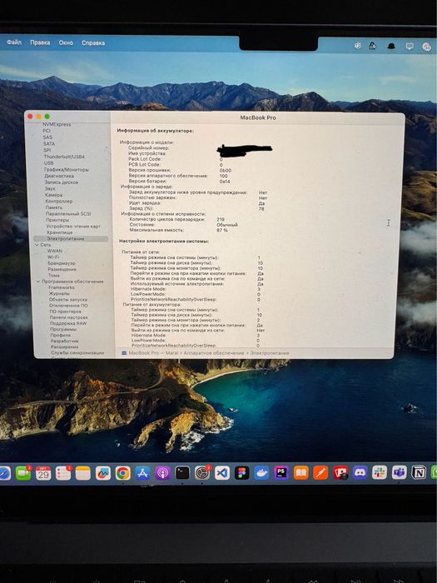
Task: Select Программы in the sidebar
Action: [63, 329]
